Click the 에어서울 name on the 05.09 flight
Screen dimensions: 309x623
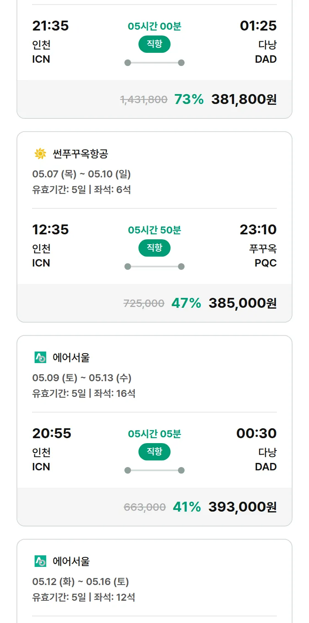[x=71, y=358]
